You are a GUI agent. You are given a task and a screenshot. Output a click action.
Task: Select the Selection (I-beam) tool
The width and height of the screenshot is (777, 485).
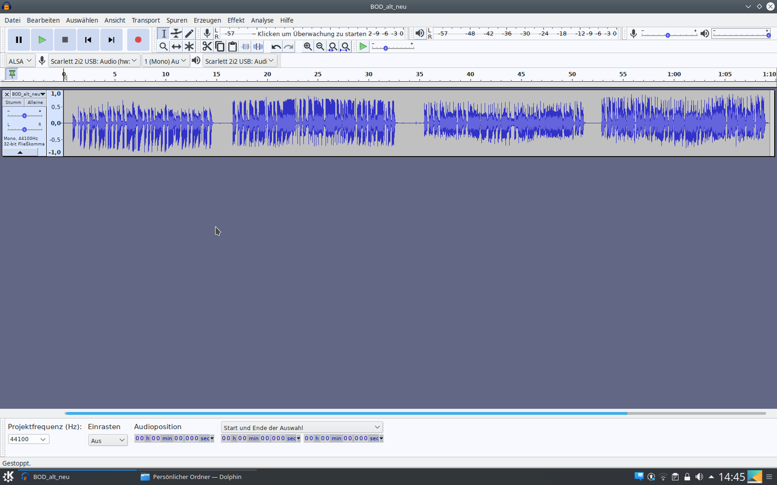[x=163, y=33]
